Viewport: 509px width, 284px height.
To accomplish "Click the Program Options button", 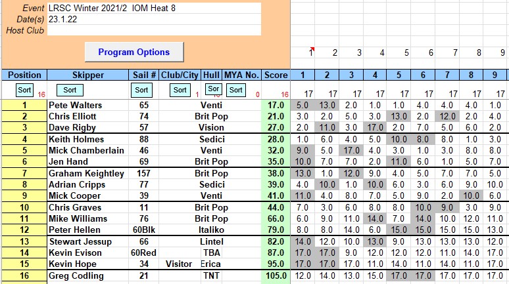I will pos(134,52).
